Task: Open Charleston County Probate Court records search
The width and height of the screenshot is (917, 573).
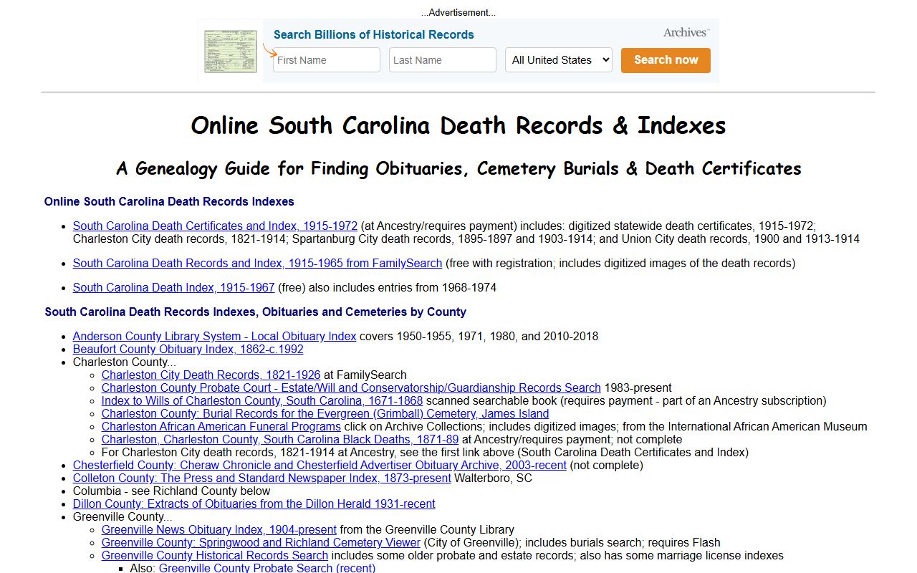Action: (351, 387)
